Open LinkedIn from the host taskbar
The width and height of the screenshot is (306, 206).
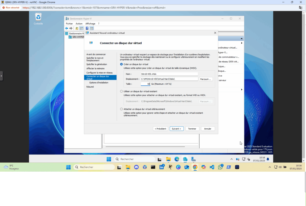click(162, 167)
